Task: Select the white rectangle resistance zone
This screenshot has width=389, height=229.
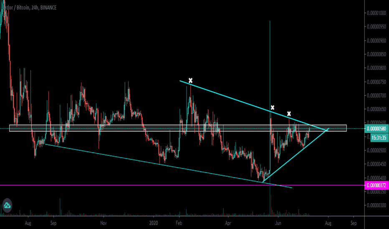Action: 178,128
